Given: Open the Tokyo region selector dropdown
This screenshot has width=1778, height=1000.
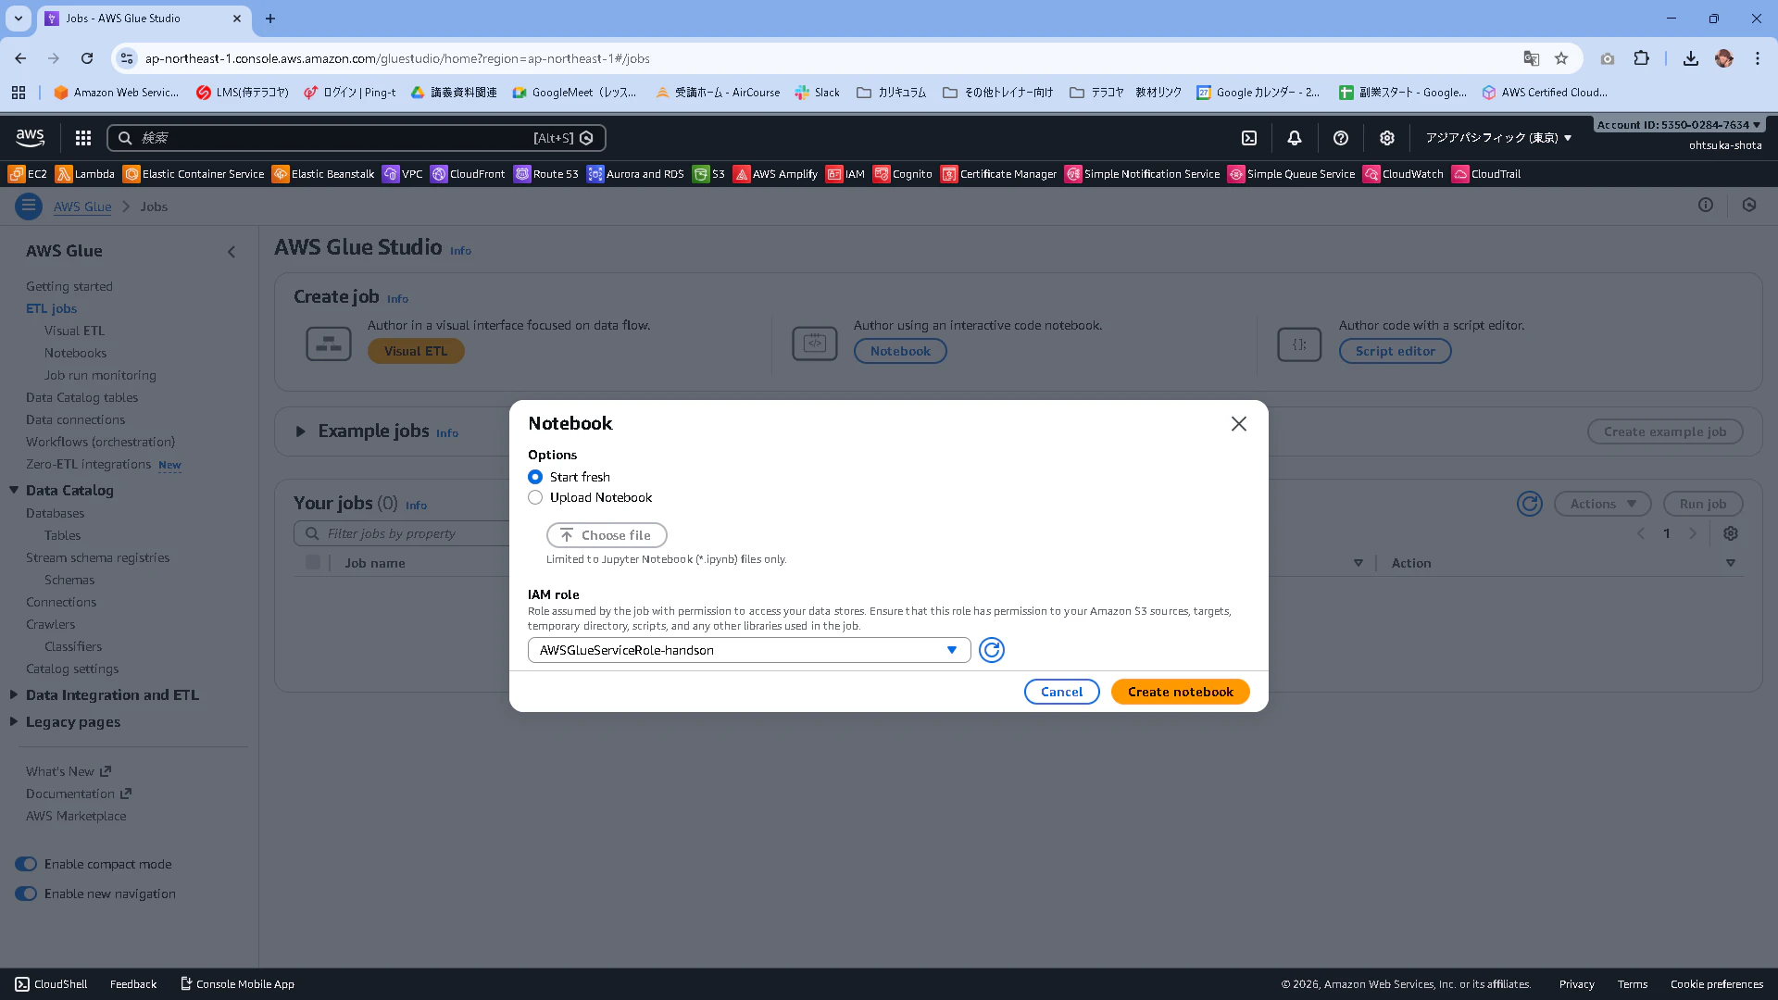Looking at the screenshot, I should coord(1498,138).
